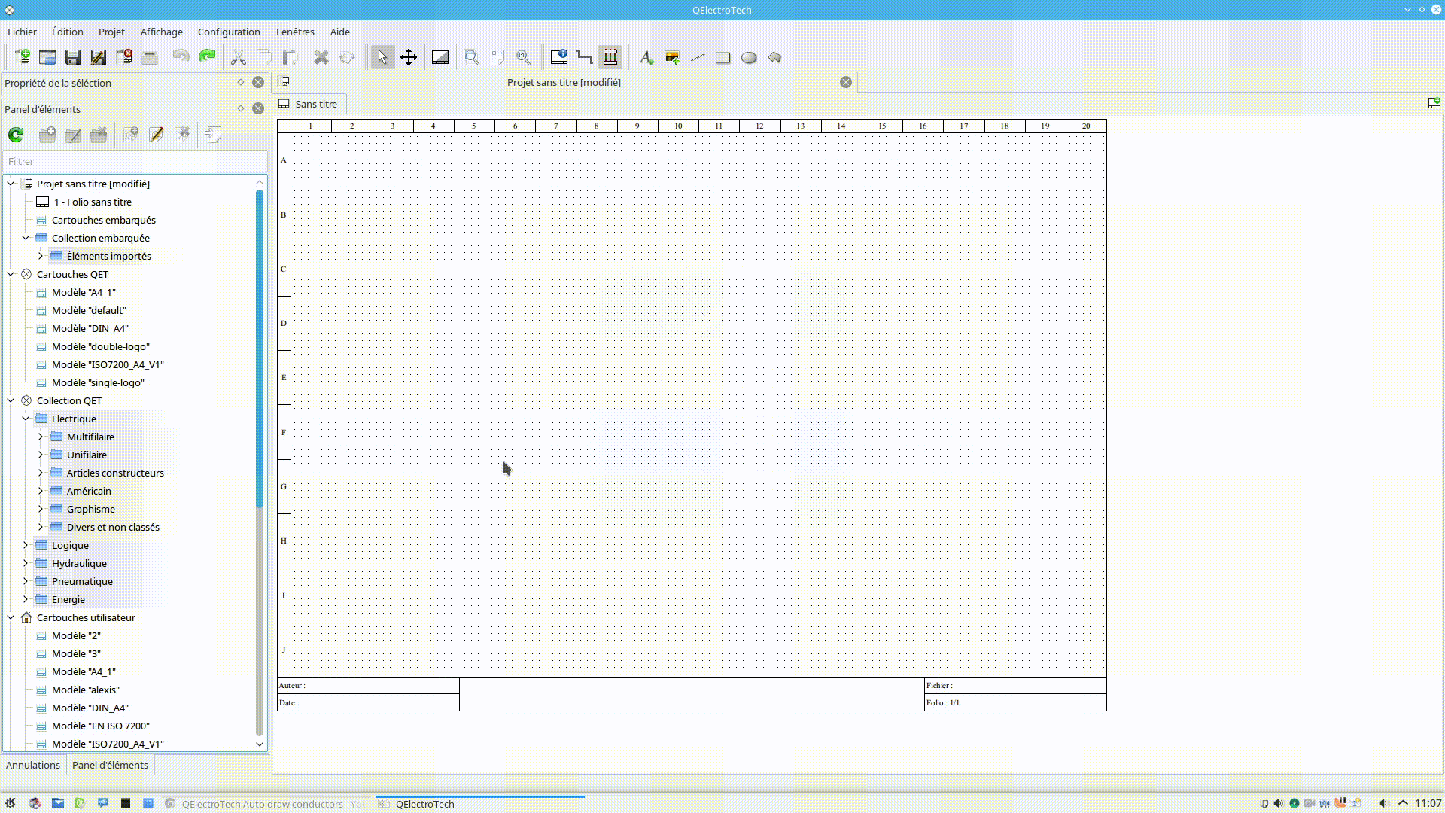Expand the Multifilaire folder

point(41,437)
